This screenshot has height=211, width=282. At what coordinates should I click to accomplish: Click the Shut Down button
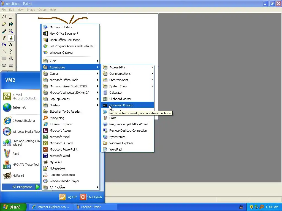91,197
